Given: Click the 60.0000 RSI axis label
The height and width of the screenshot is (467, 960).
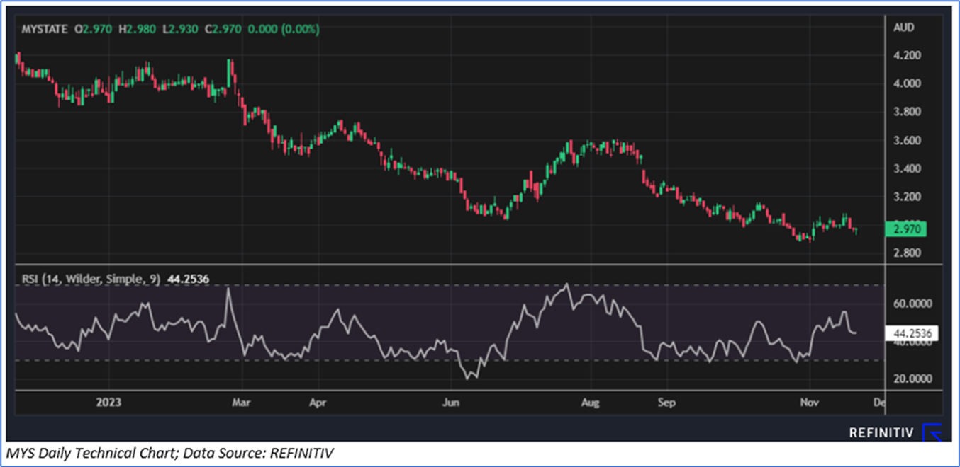Looking at the screenshot, I should (913, 304).
